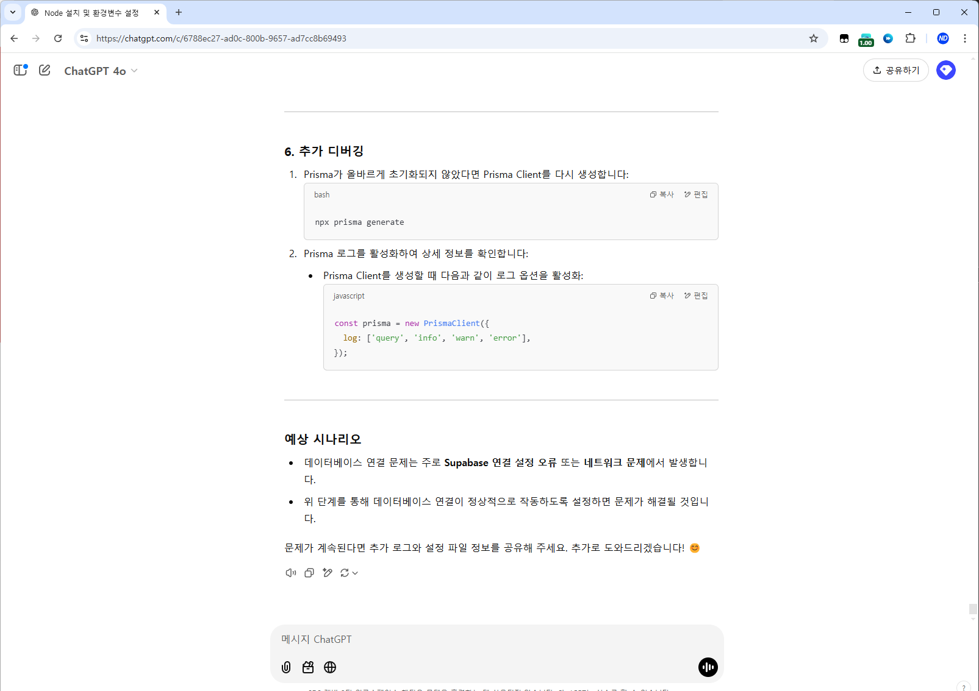Open the user profile avatar menu
Image resolution: width=979 pixels, height=691 pixels.
click(945, 70)
